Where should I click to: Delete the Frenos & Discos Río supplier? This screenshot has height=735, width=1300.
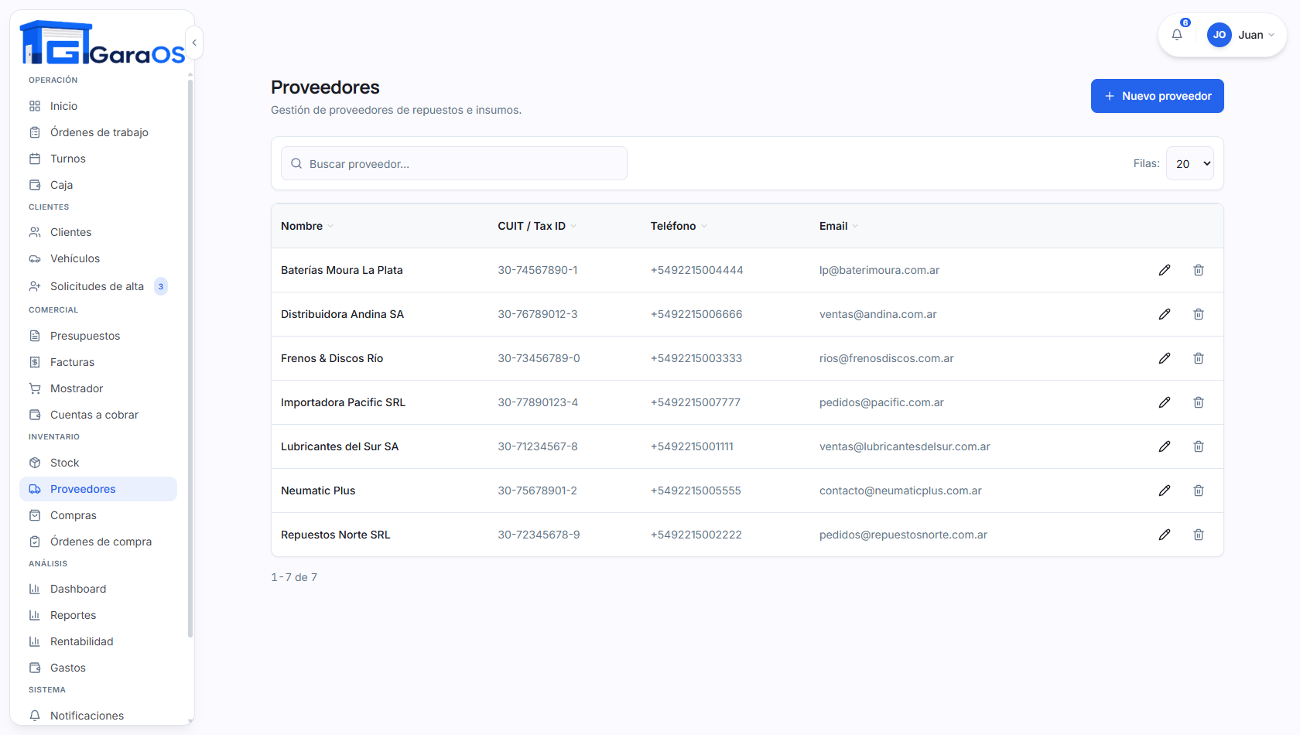coord(1199,358)
